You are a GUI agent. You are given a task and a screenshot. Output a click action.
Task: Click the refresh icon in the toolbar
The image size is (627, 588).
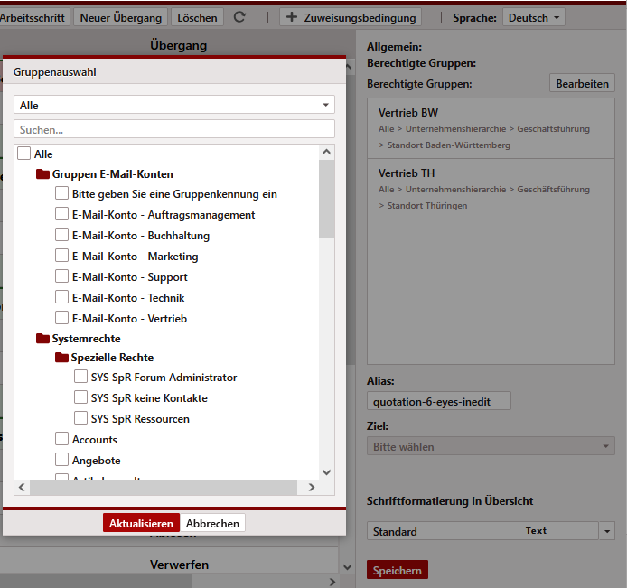[x=239, y=17]
